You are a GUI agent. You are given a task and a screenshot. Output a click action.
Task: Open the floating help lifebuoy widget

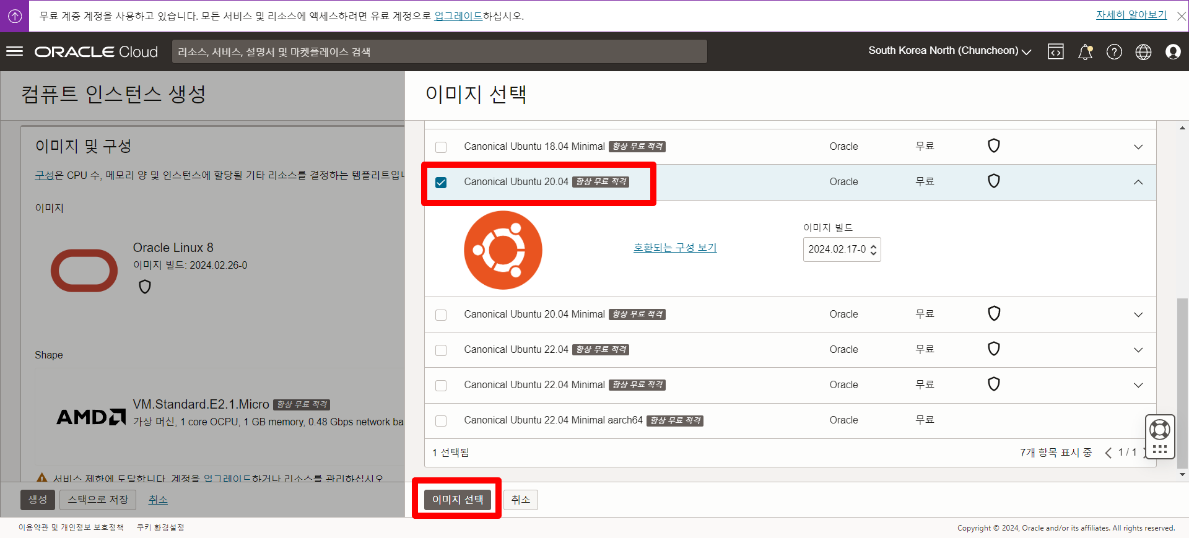tap(1159, 429)
